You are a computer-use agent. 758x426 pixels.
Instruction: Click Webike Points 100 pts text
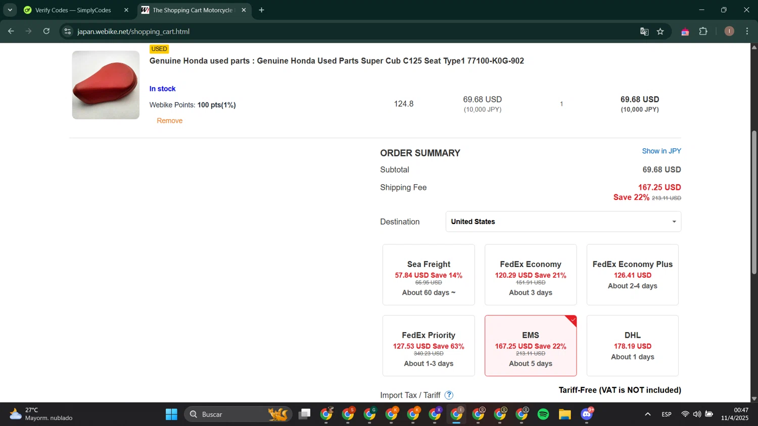(x=193, y=105)
